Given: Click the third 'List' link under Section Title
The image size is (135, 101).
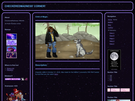Looking at the screenshot, I should pos(111,79).
